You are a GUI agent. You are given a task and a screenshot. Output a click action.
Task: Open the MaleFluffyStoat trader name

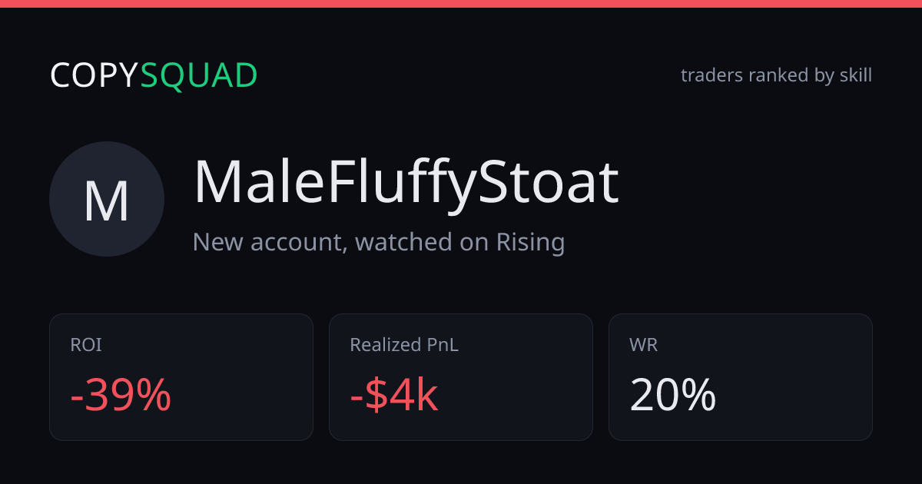tap(406, 184)
